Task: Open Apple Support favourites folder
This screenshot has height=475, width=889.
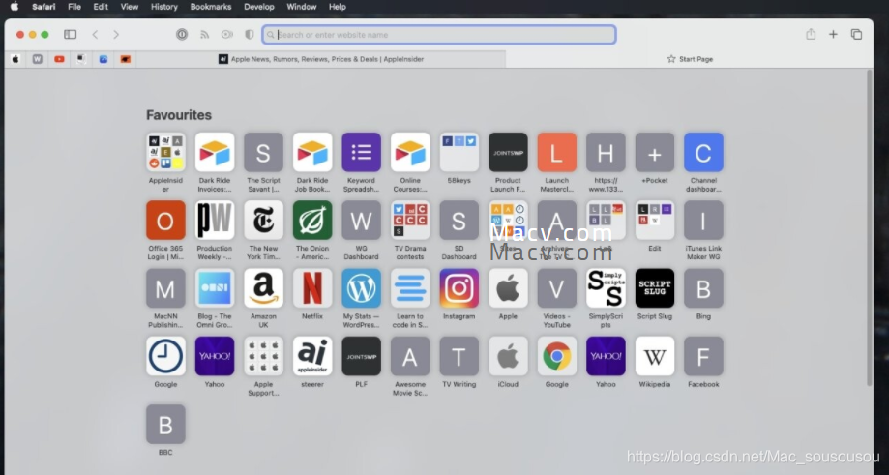Action: coord(264,356)
